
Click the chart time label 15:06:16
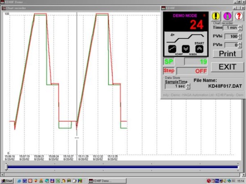coord(10,156)
